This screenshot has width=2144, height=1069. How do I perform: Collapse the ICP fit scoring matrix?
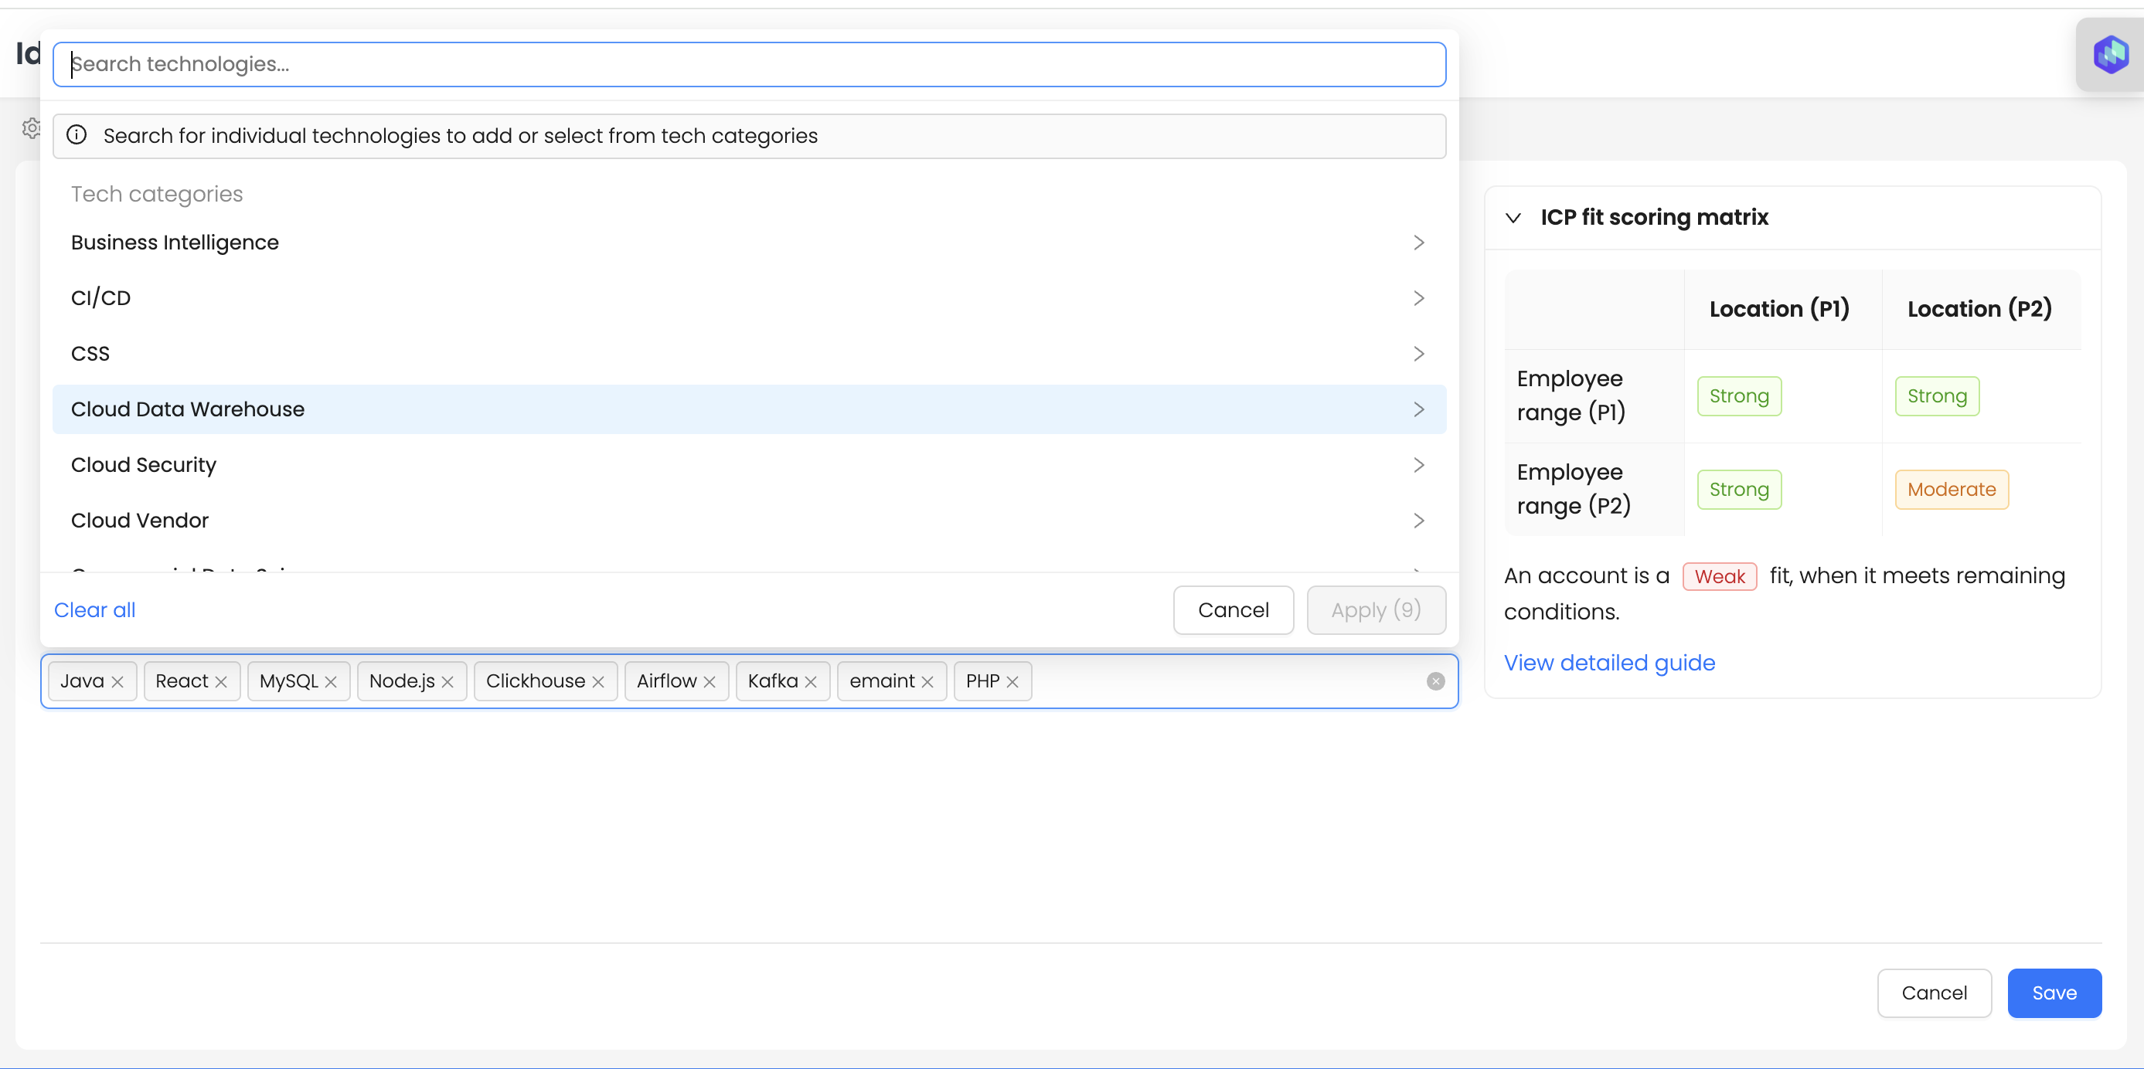click(x=1514, y=218)
